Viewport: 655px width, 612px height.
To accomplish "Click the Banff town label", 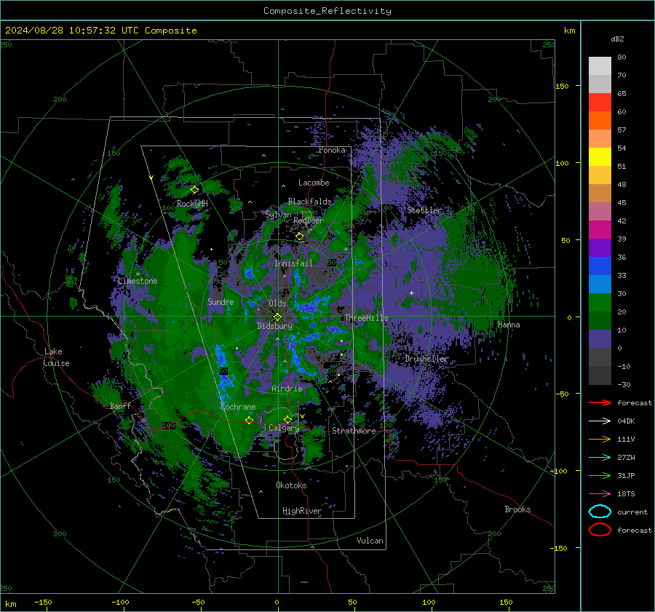I will pyautogui.click(x=120, y=405).
